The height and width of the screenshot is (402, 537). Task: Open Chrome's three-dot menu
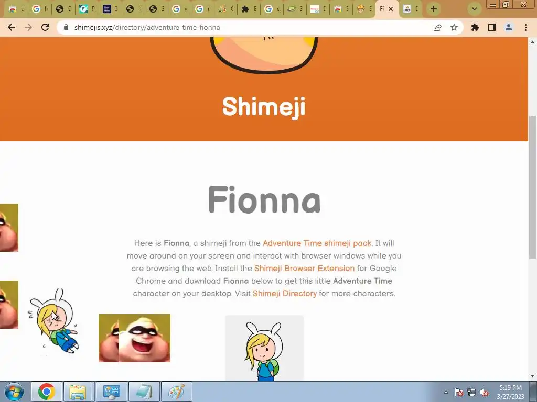(x=525, y=27)
